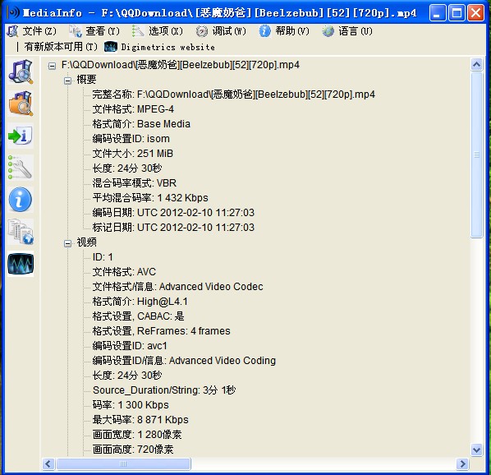This screenshot has height=475, width=491.
Task: Click the waveform Digimetrics sidebar icon
Action: click(x=21, y=264)
